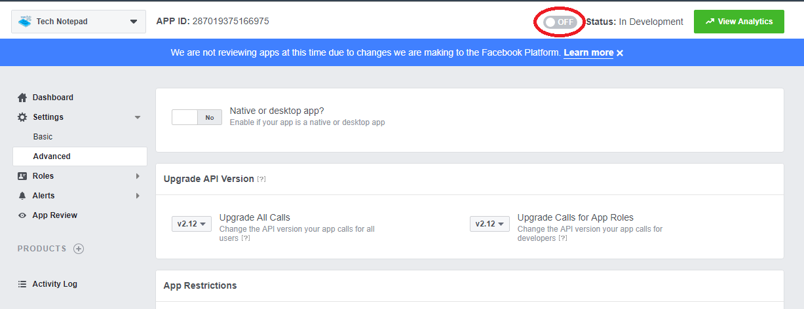Click the App Review eye icon

[22, 215]
